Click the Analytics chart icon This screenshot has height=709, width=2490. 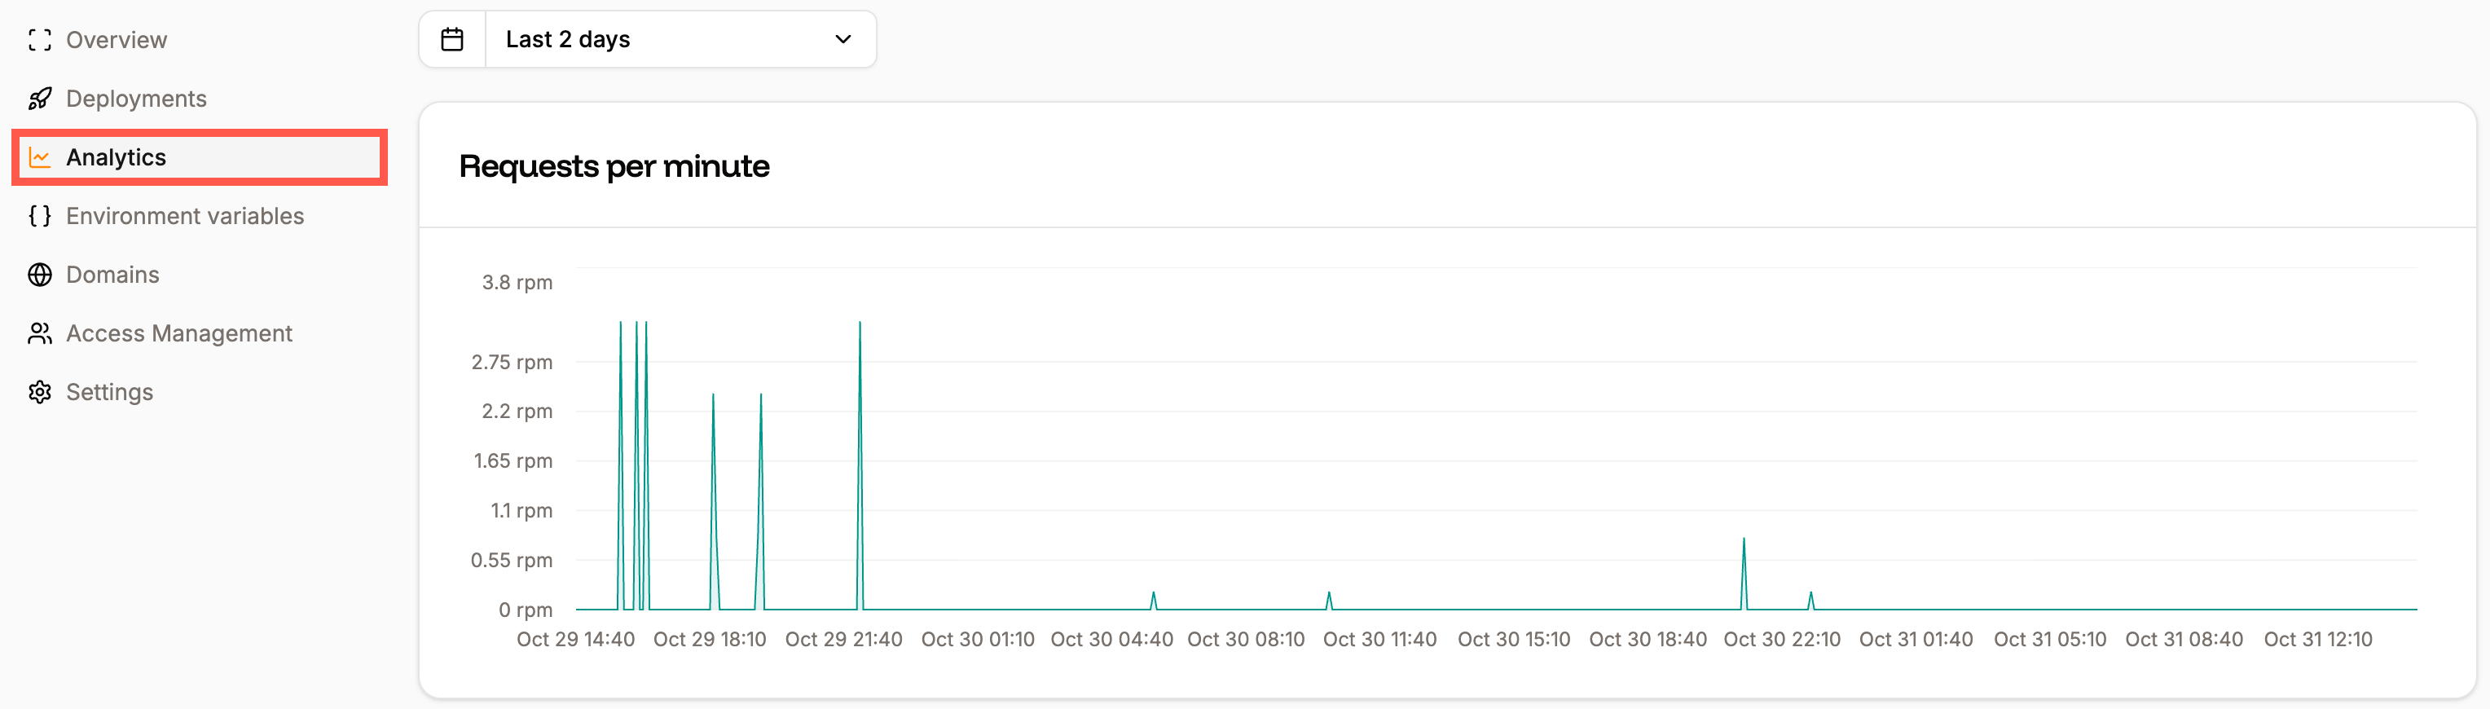[x=40, y=156]
